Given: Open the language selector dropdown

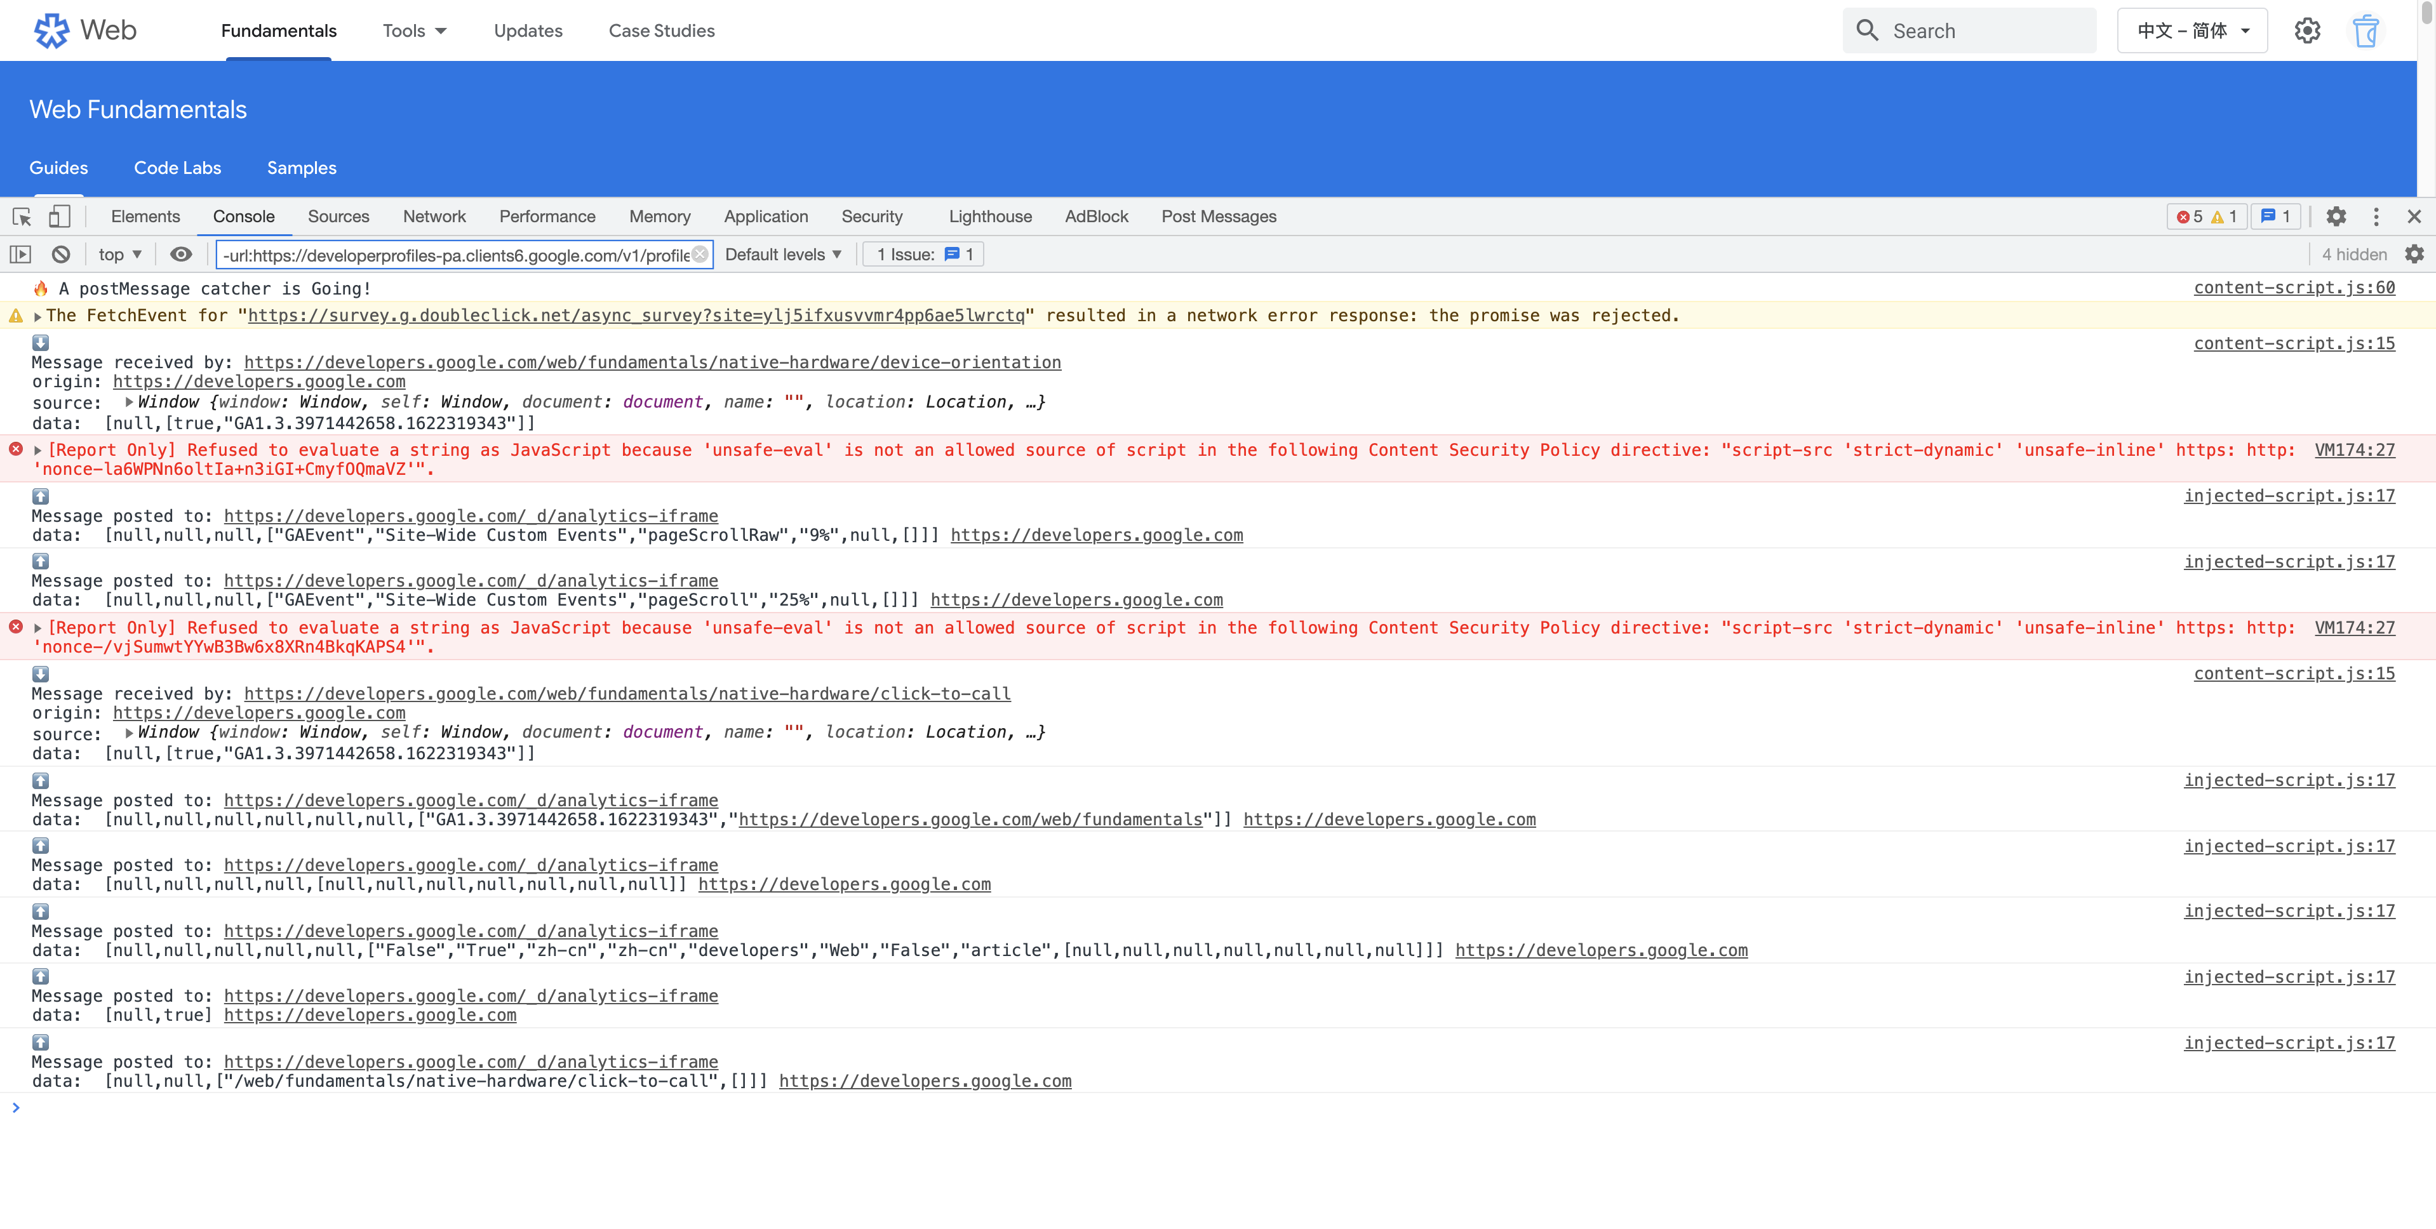Looking at the screenshot, I should (2192, 31).
